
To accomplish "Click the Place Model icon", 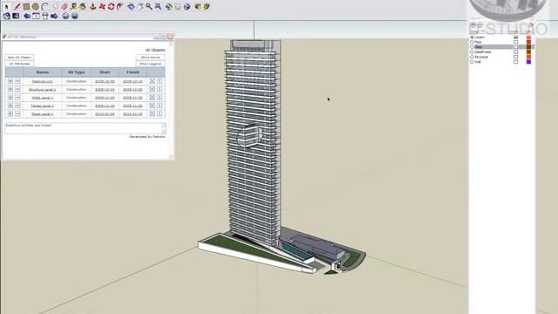I will pyautogui.click(x=187, y=6).
